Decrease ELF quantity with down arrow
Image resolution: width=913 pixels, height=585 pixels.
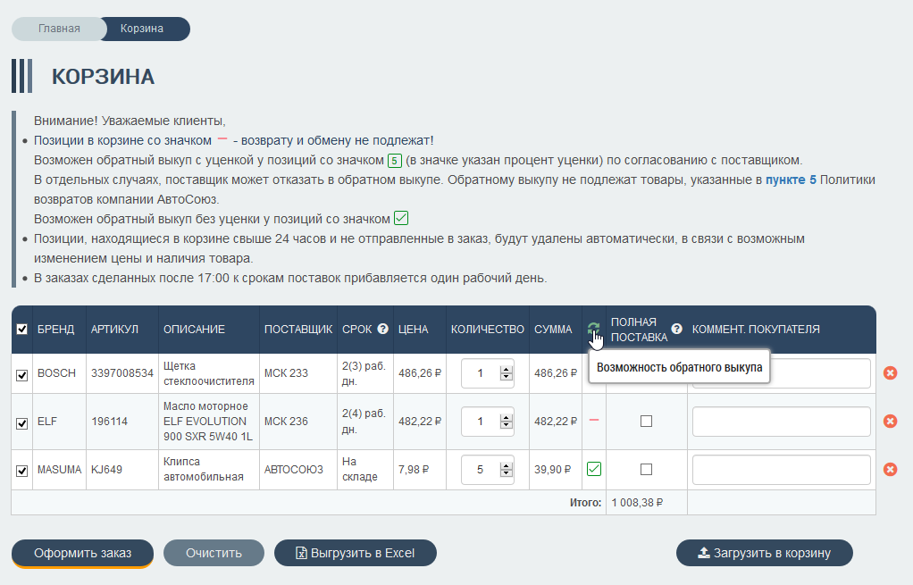point(506,426)
